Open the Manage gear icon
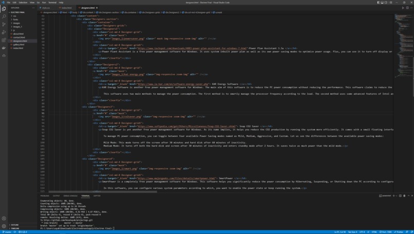 click(x=4, y=226)
